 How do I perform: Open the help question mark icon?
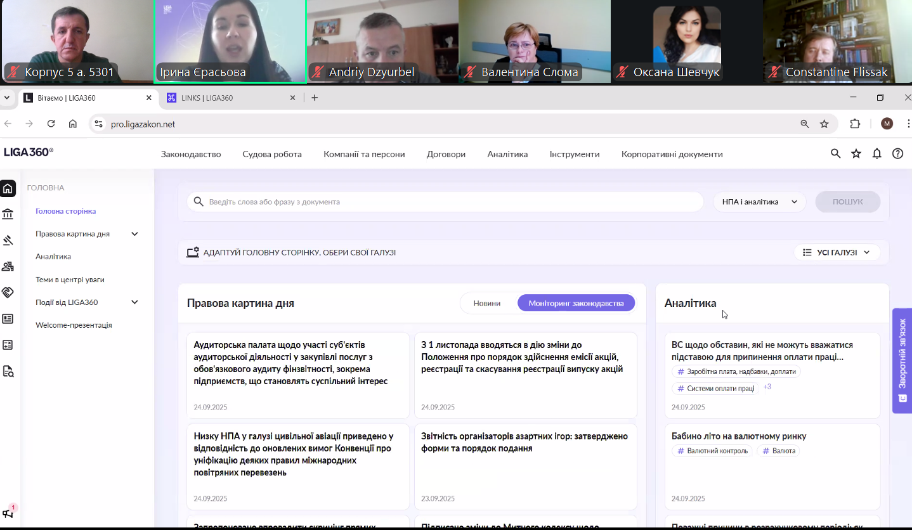(897, 154)
